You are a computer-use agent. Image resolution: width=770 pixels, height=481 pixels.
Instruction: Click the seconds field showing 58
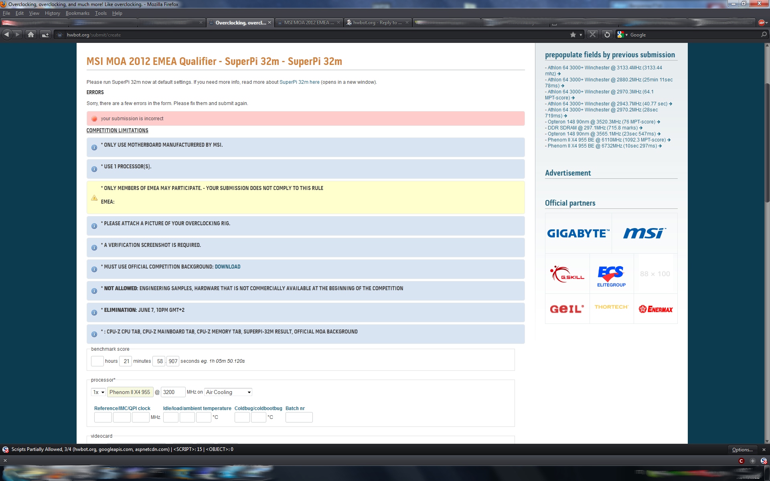coord(159,361)
